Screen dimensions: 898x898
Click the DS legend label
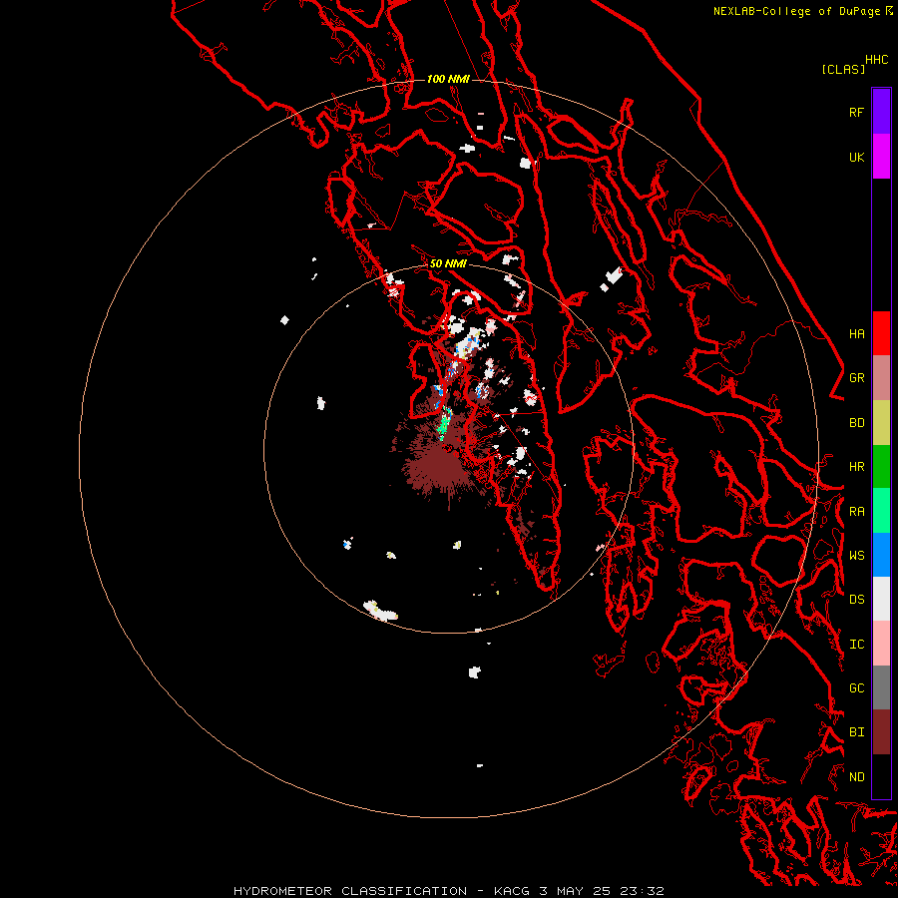pyautogui.click(x=856, y=599)
